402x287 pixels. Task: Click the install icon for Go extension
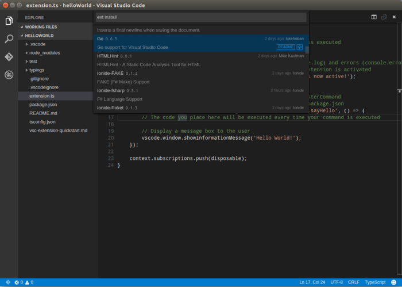point(300,47)
